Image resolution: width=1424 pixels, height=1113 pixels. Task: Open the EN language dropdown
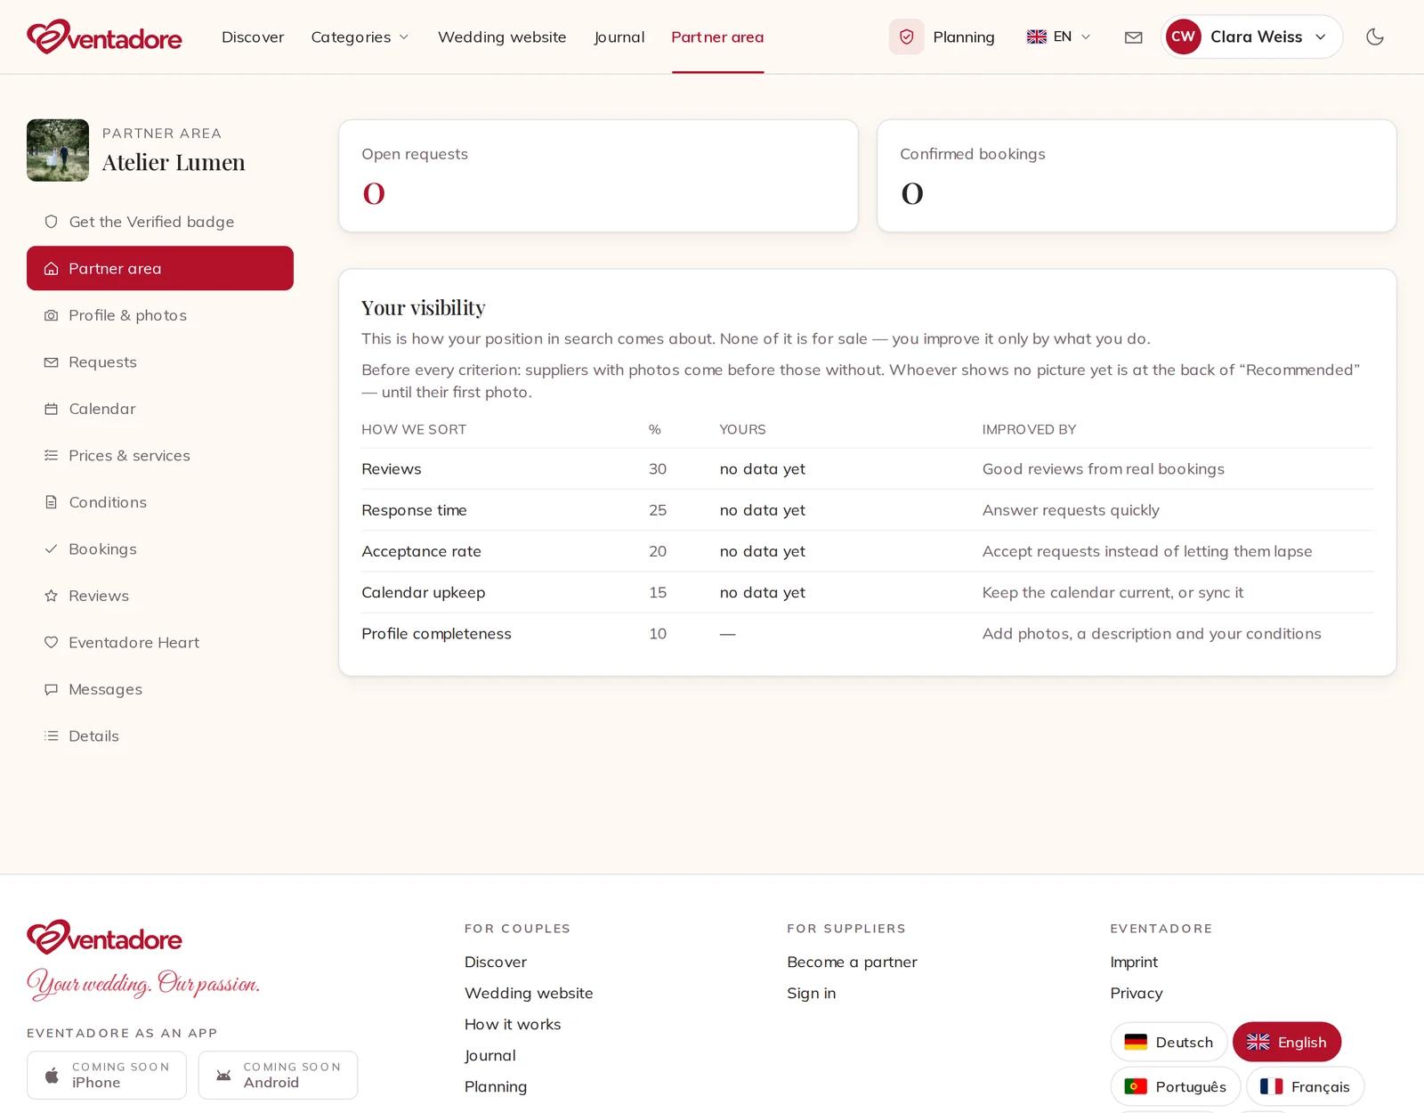(1058, 37)
